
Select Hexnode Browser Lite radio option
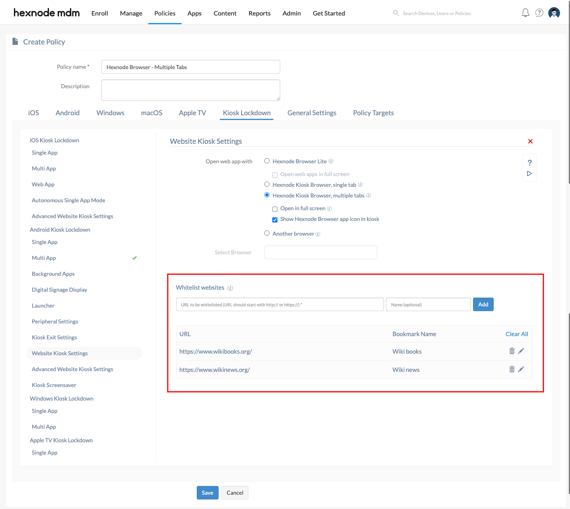pos(267,161)
